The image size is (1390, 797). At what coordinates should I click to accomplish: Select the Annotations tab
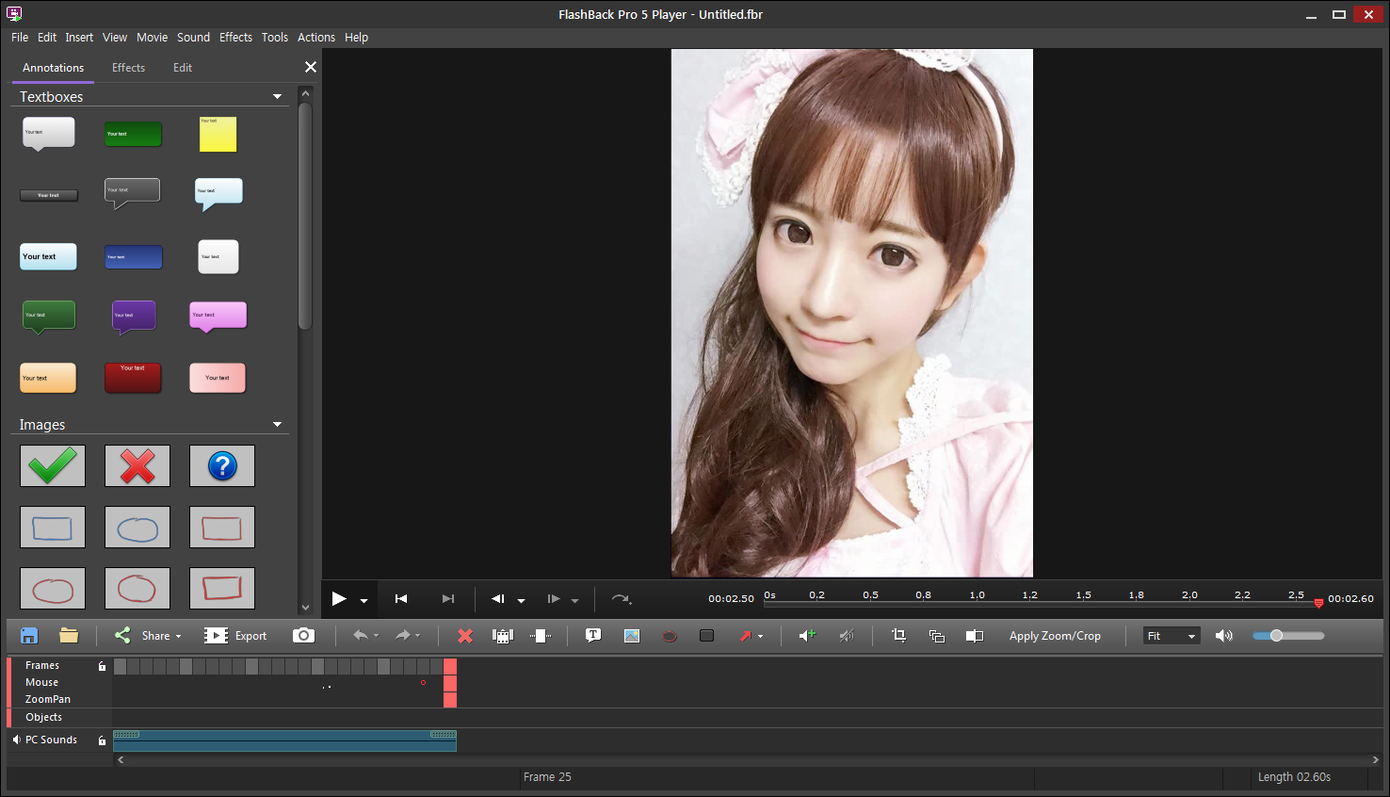[x=53, y=68]
